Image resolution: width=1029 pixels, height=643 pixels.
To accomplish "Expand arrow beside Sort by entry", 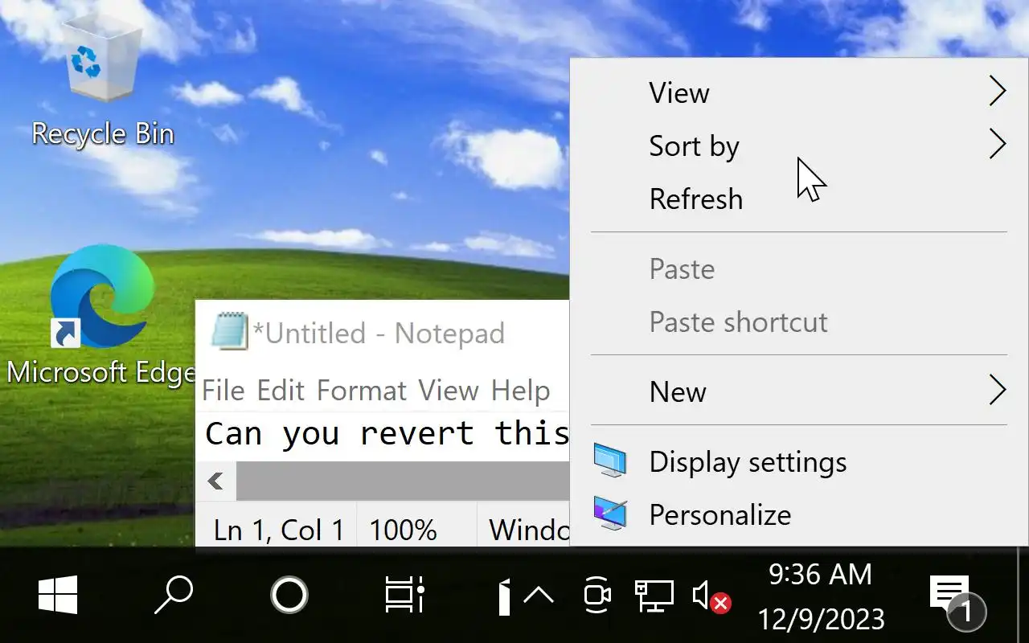I will click(x=997, y=145).
